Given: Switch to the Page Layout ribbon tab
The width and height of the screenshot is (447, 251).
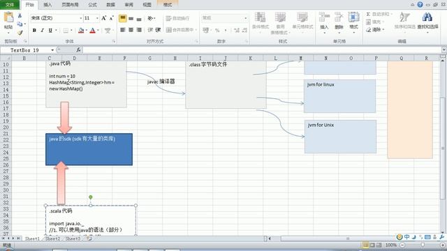Looking at the screenshot, I should (70, 5).
